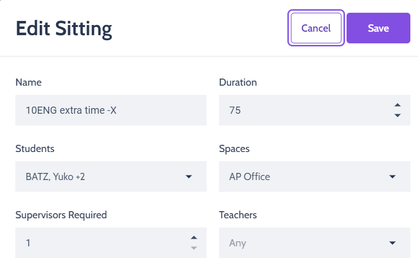
Task: Click the Teachers field label
Action: tap(238, 215)
